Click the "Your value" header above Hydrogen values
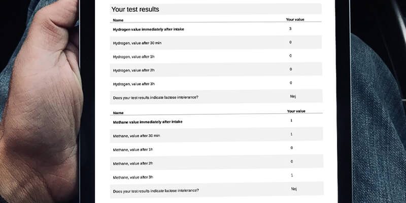 (295, 20)
